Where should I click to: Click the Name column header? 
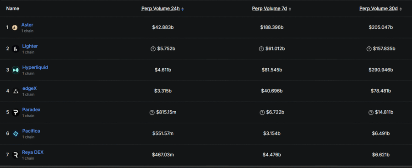click(13, 9)
